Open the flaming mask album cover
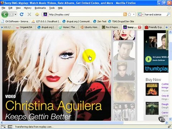The height and width of the screenshot is (129, 172). pos(152,89)
